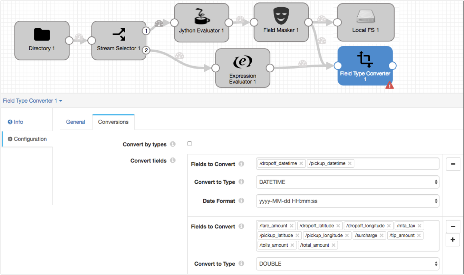464x275 pixels.
Task: Select the Directory 1 folder icon
Action: [42, 34]
